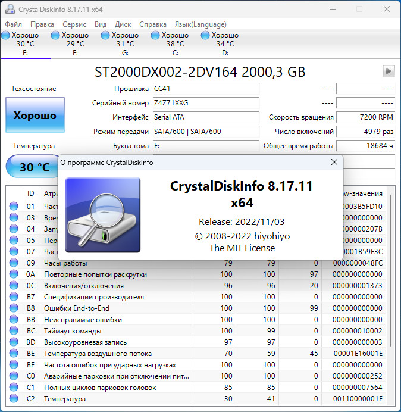Select disk G: status tab at 31 °C
Screen dimensions: 401x412
(x=126, y=43)
